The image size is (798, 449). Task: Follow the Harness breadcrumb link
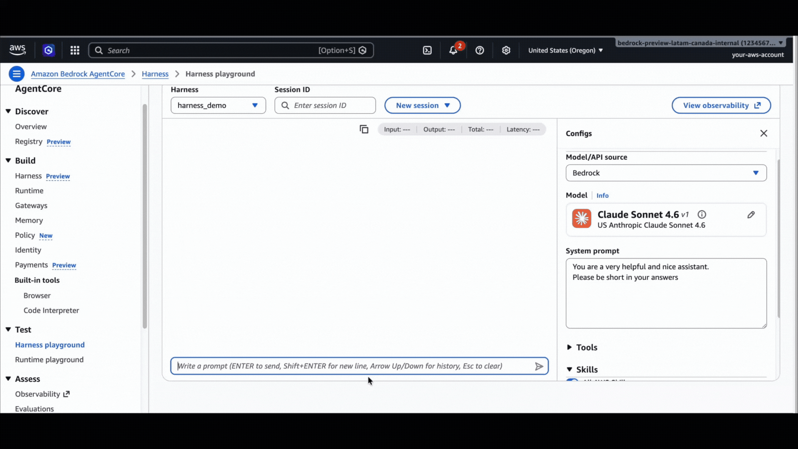(x=155, y=74)
